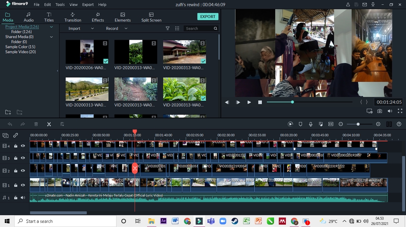The width and height of the screenshot is (406, 227).
Task: Show hidden system tray icons chevron
Action: tap(344, 221)
